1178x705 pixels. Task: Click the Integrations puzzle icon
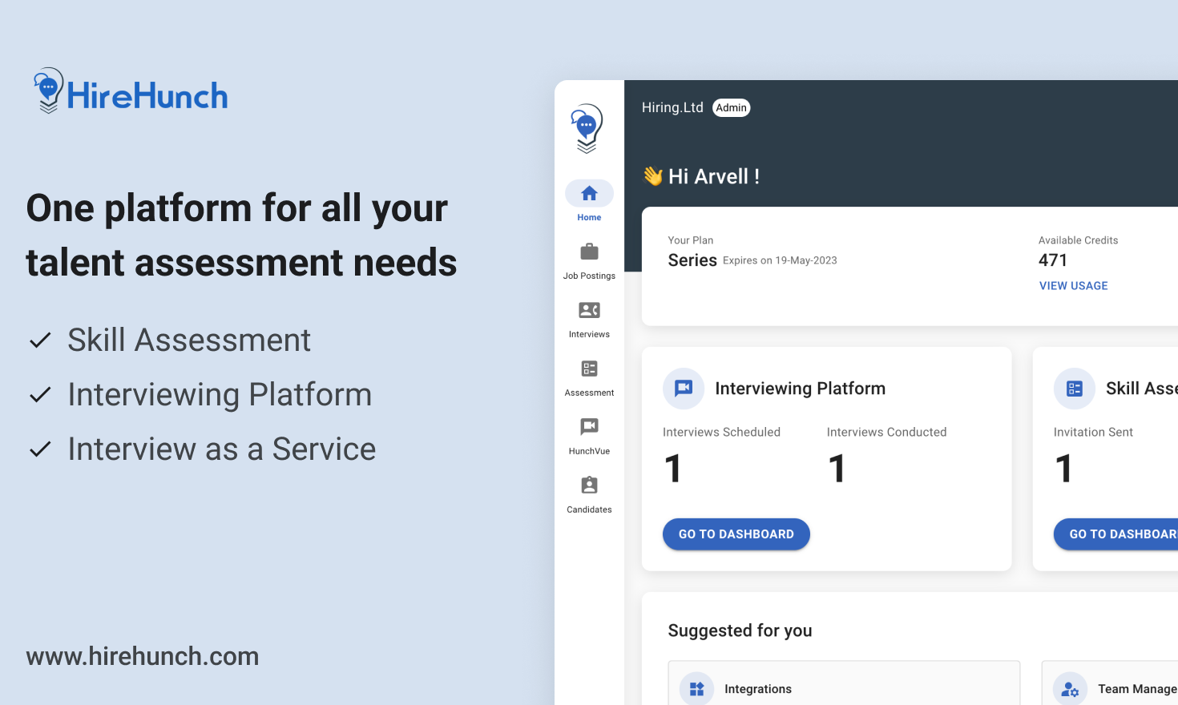click(696, 689)
